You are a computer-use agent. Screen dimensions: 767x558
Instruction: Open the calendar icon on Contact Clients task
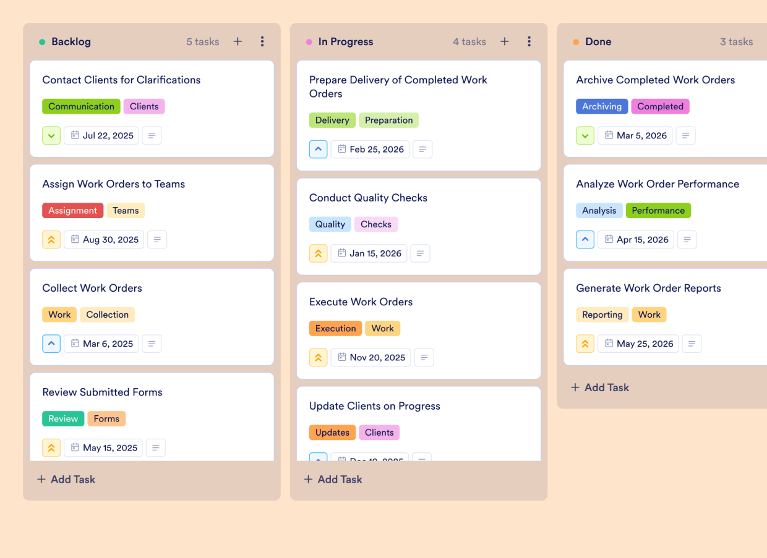point(75,135)
